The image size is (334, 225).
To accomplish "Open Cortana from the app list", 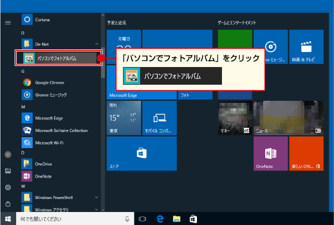I will [61, 20].
